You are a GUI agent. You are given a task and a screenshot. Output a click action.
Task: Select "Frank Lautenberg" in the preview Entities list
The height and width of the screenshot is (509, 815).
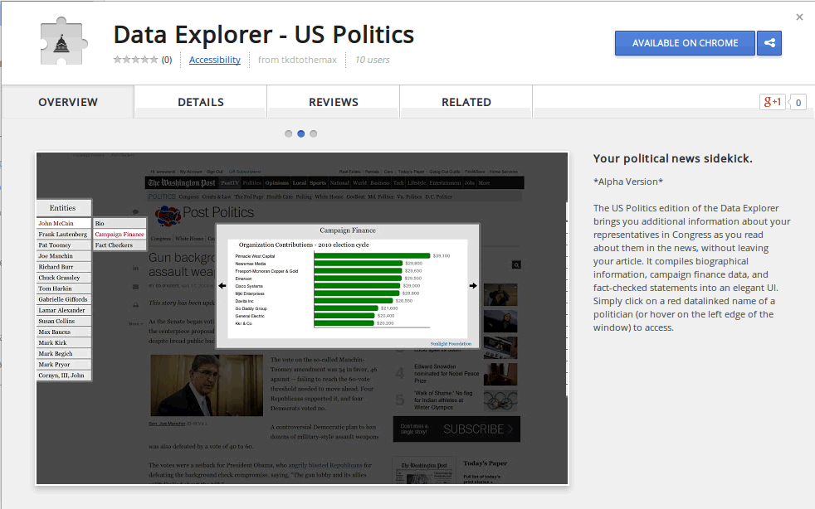point(64,235)
